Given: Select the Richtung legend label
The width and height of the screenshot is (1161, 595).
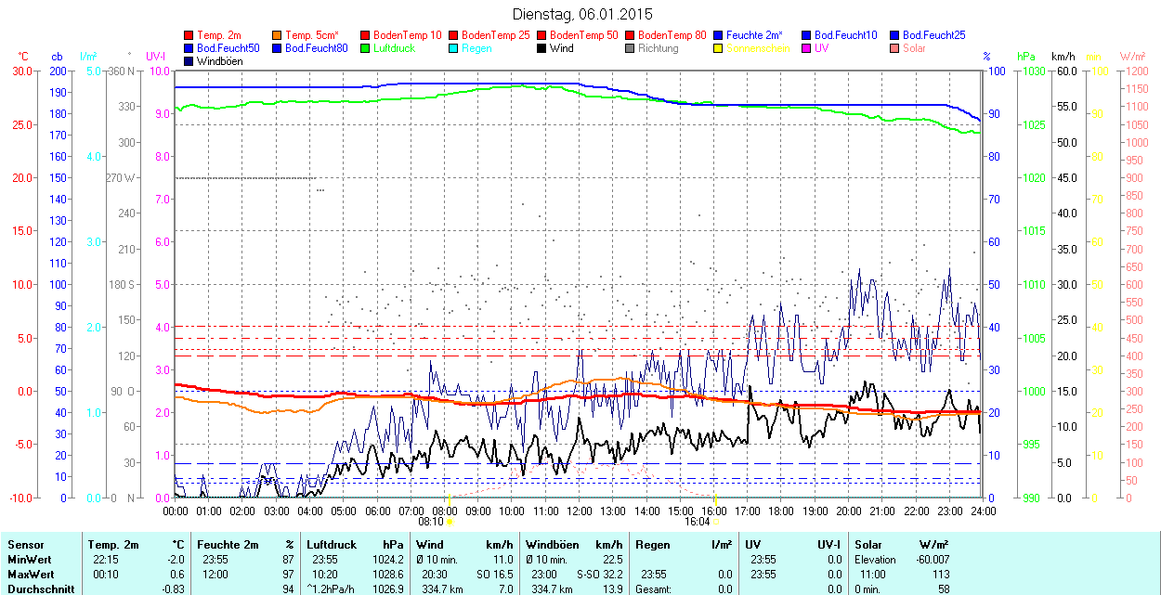Looking at the screenshot, I should click(x=659, y=48).
